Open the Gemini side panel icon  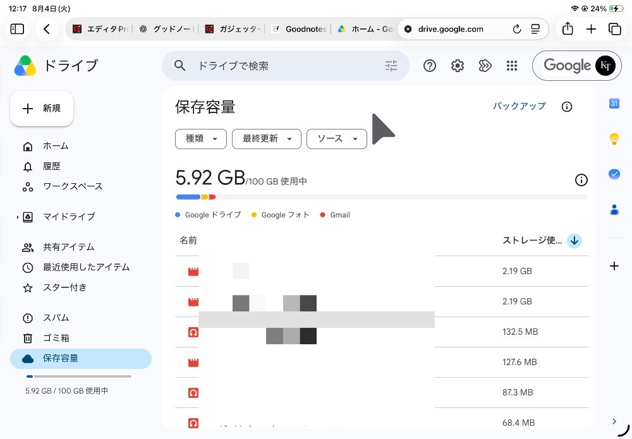485,66
